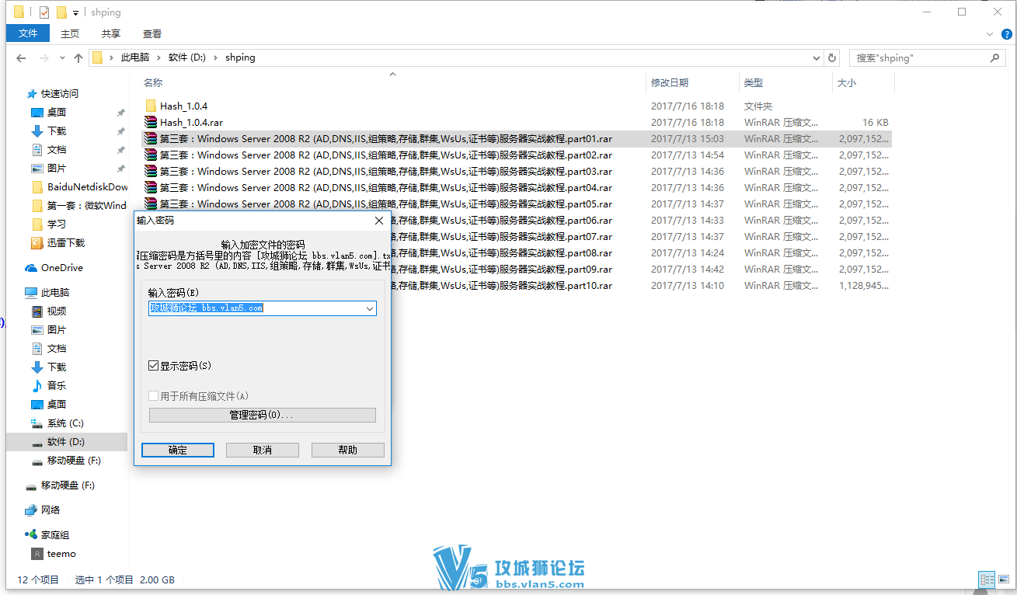This screenshot has width=1017, height=595.
Task: Open the Hash_1.0.4 folder icon
Action: pos(151,106)
